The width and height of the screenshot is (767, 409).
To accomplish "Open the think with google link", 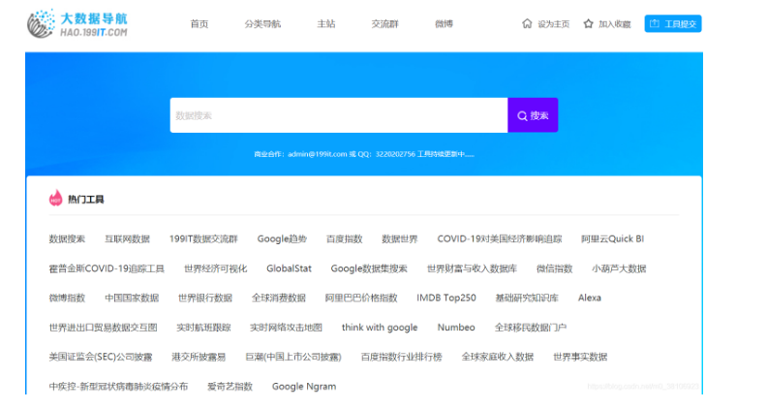I will point(380,328).
